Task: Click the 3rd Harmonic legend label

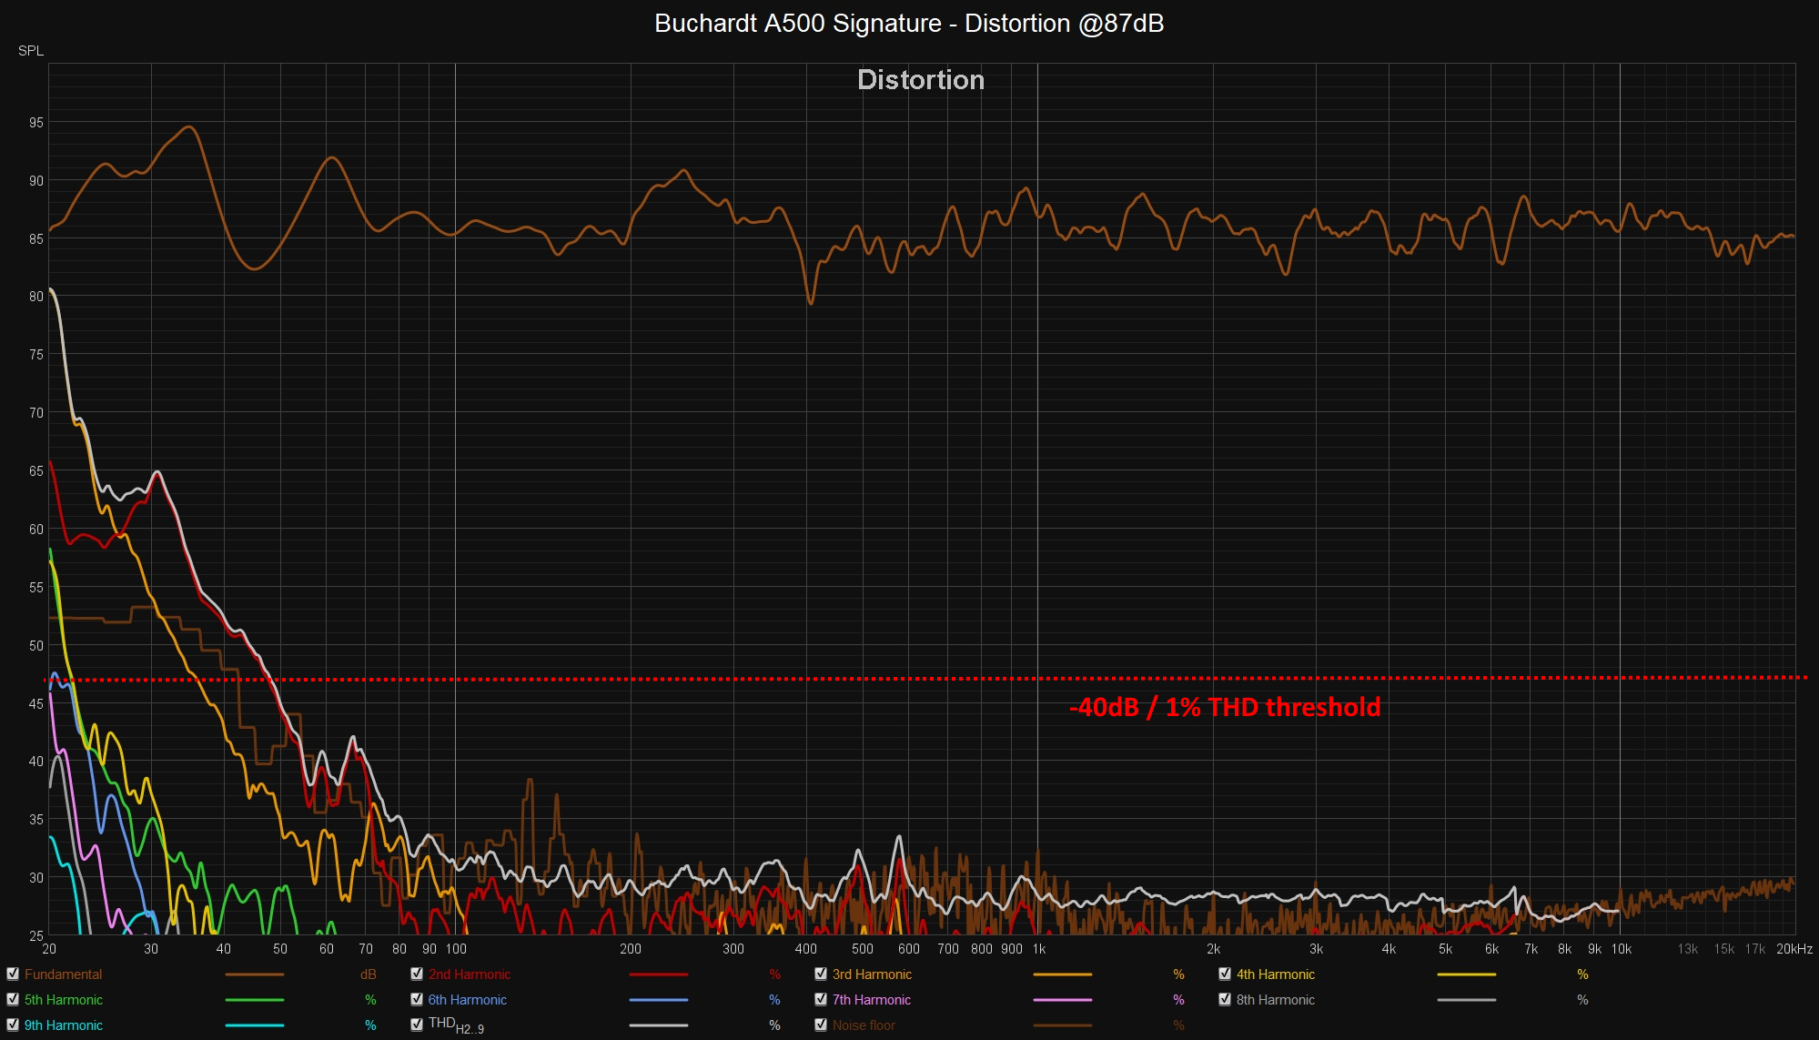Action: click(x=872, y=974)
